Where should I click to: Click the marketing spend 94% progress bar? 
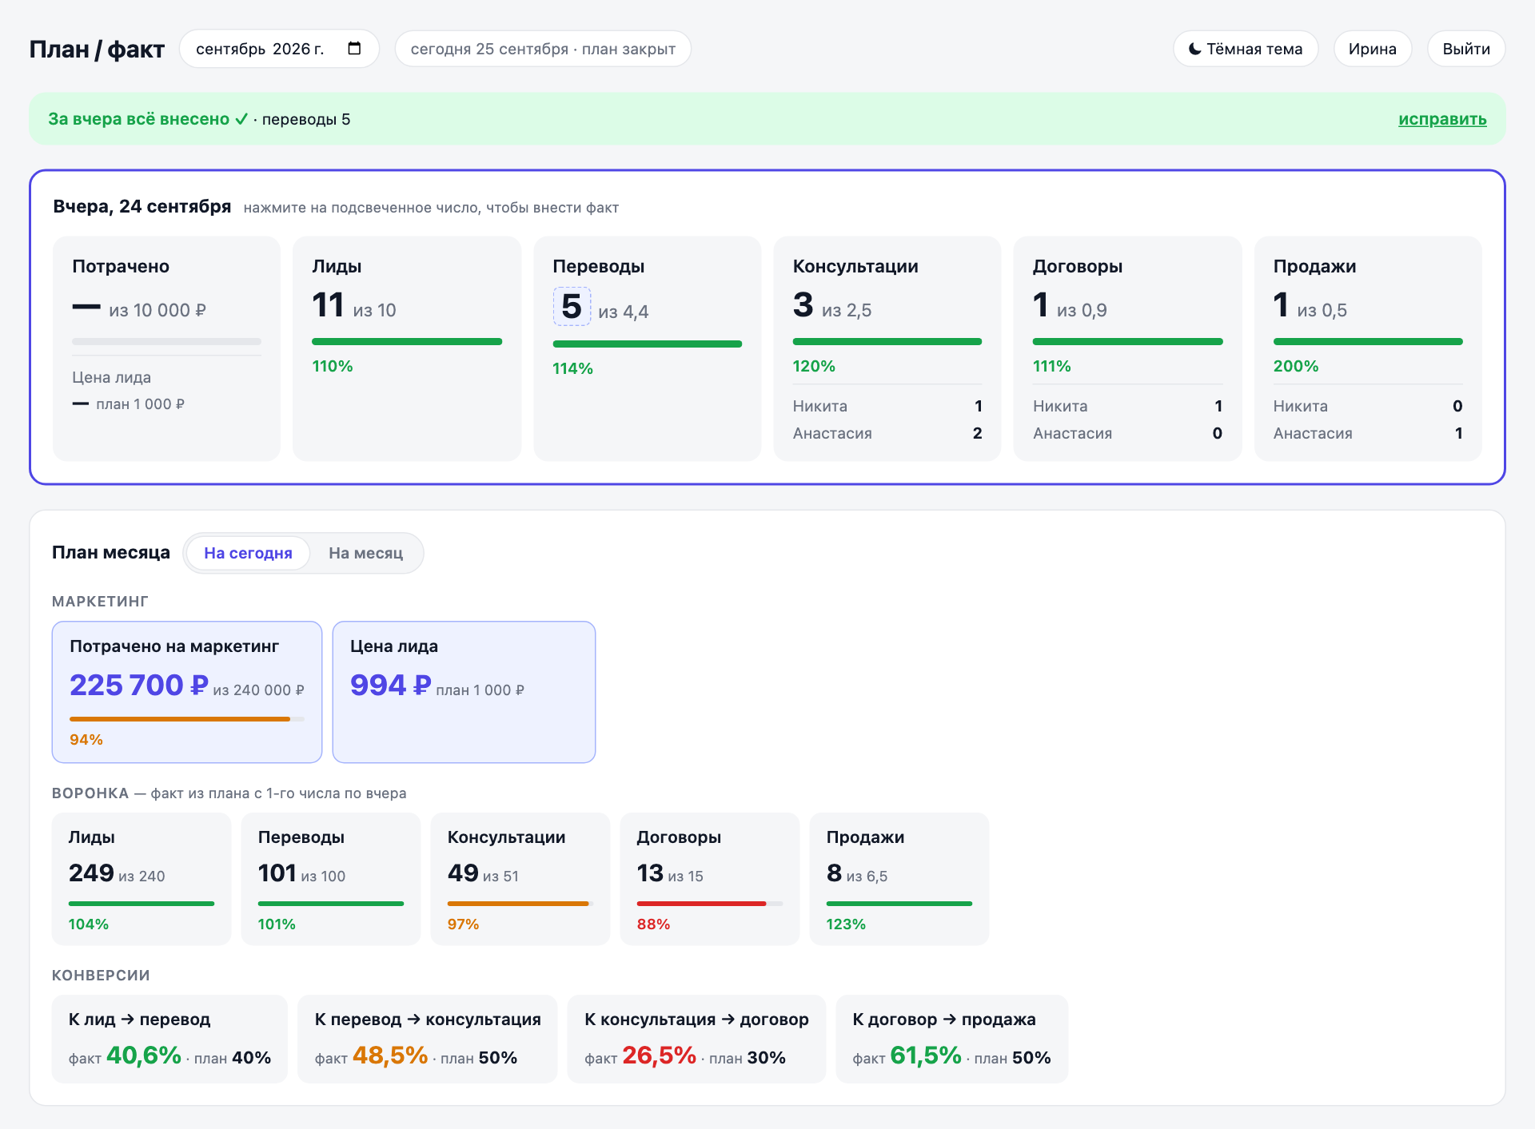pos(187,719)
